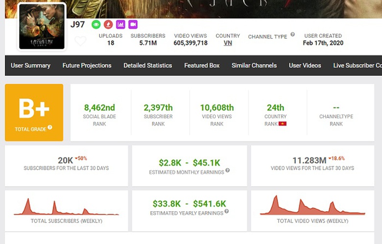Screen dimensions: 382x244
Task: Select the Featured Box tab
Action: click(x=202, y=66)
